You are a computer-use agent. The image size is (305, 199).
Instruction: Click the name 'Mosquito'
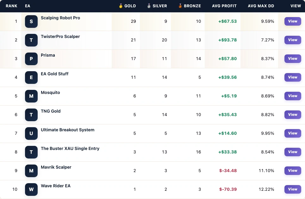50,93
